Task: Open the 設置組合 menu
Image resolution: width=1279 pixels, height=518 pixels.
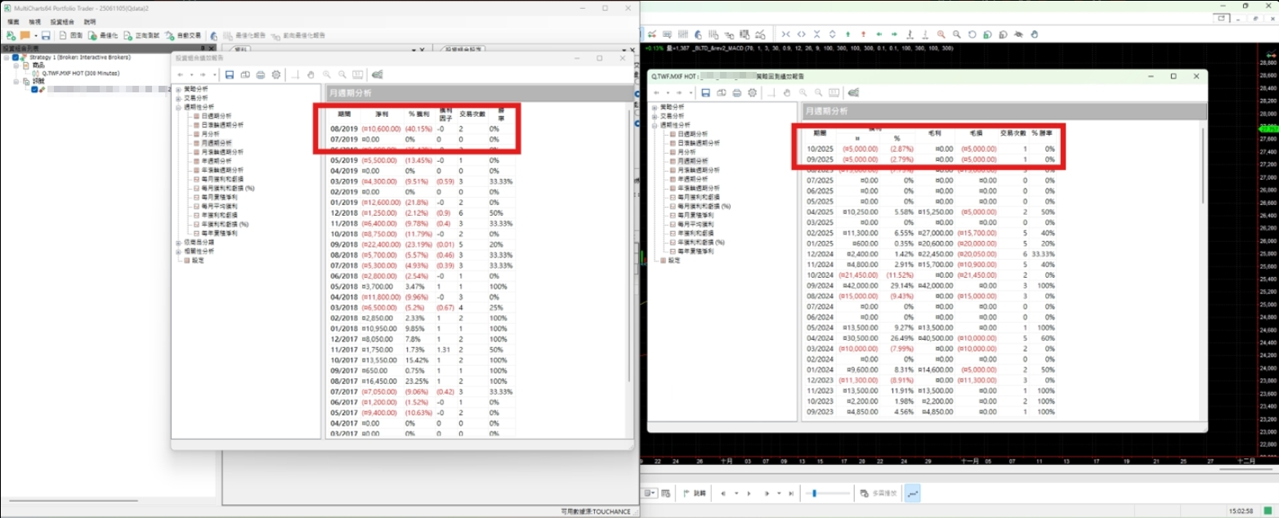Action: [61, 22]
